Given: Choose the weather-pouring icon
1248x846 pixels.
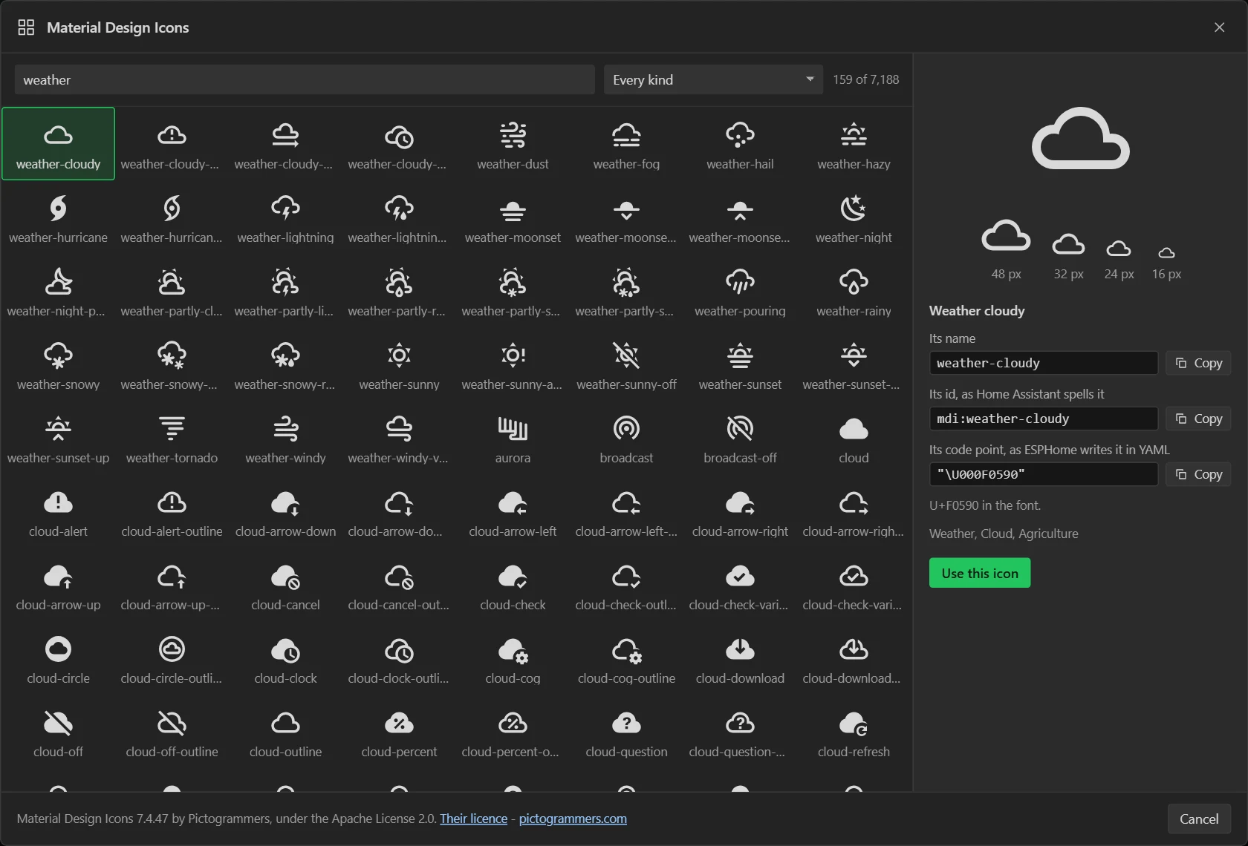Looking at the screenshot, I should point(740,291).
